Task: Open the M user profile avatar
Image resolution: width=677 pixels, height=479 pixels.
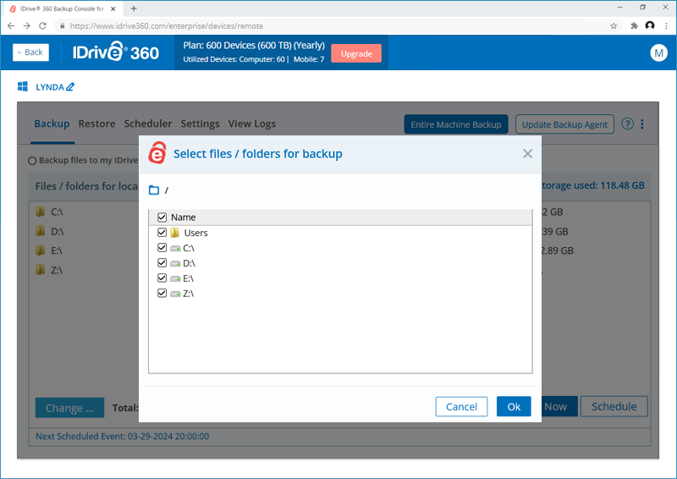Action: pyautogui.click(x=658, y=52)
